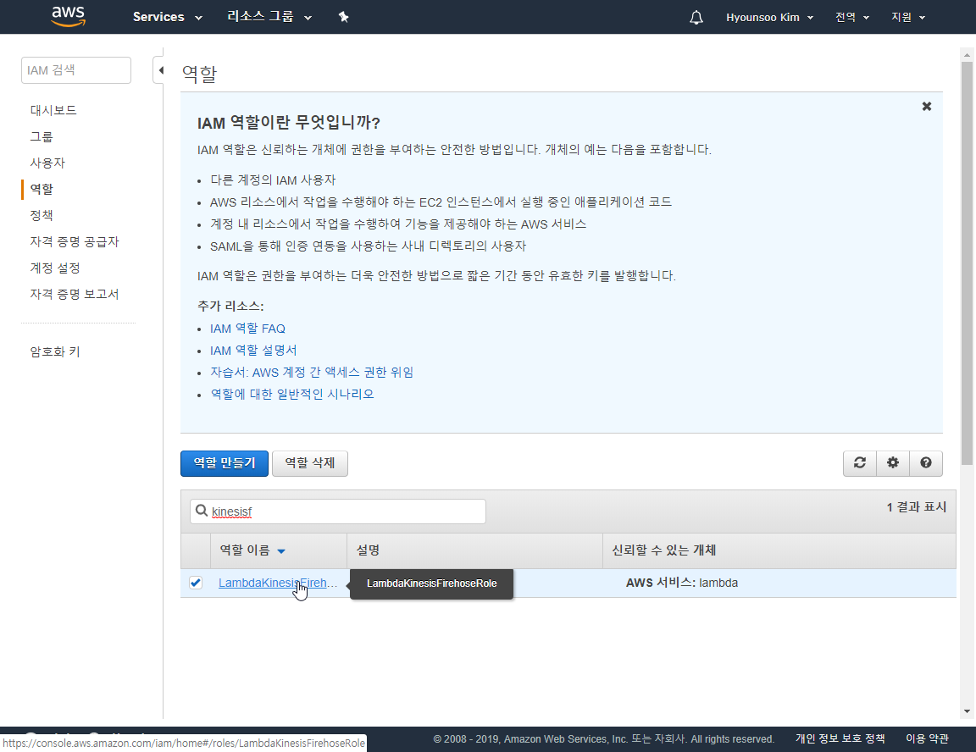Open 개인 정보 보호 정책 footer link
Screen dimensions: 976x752
click(x=840, y=738)
